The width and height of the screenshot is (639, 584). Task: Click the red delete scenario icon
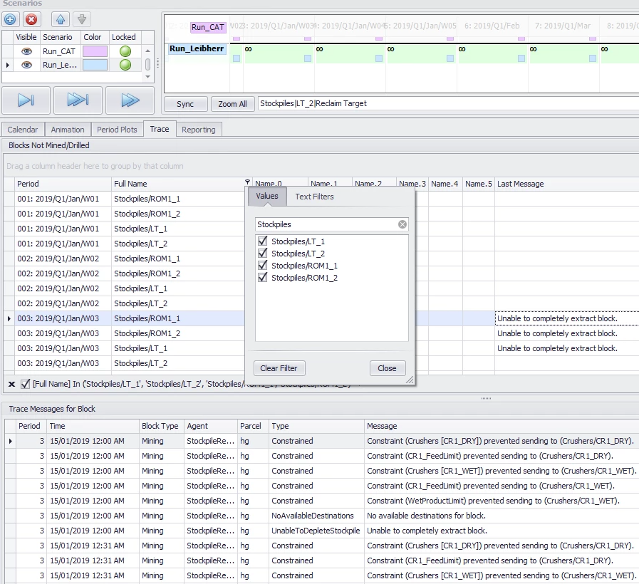coord(32,19)
